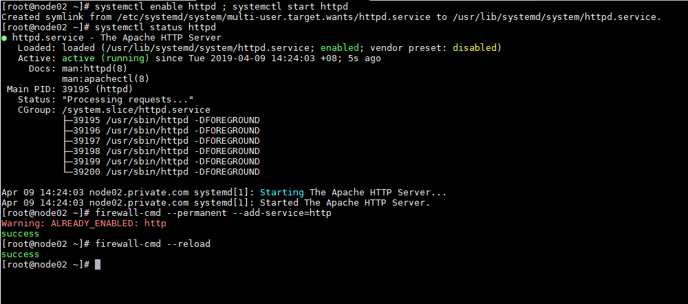Click the green active status dot
This screenshot has height=304, width=688.
click(4, 38)
